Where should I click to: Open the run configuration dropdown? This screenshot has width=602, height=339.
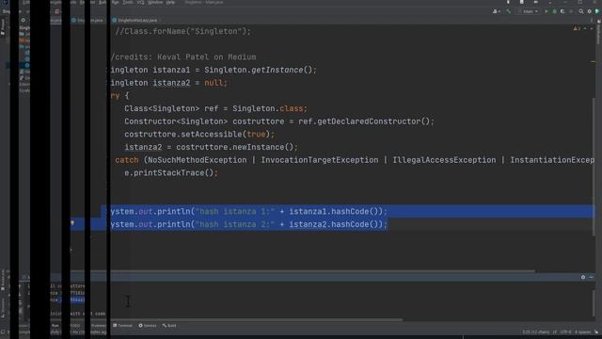(529, 11)
